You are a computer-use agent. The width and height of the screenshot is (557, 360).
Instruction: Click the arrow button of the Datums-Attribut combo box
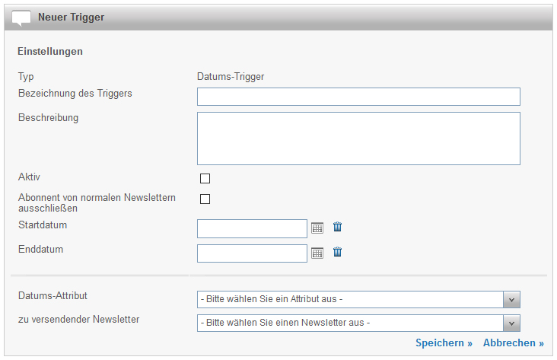512,299
